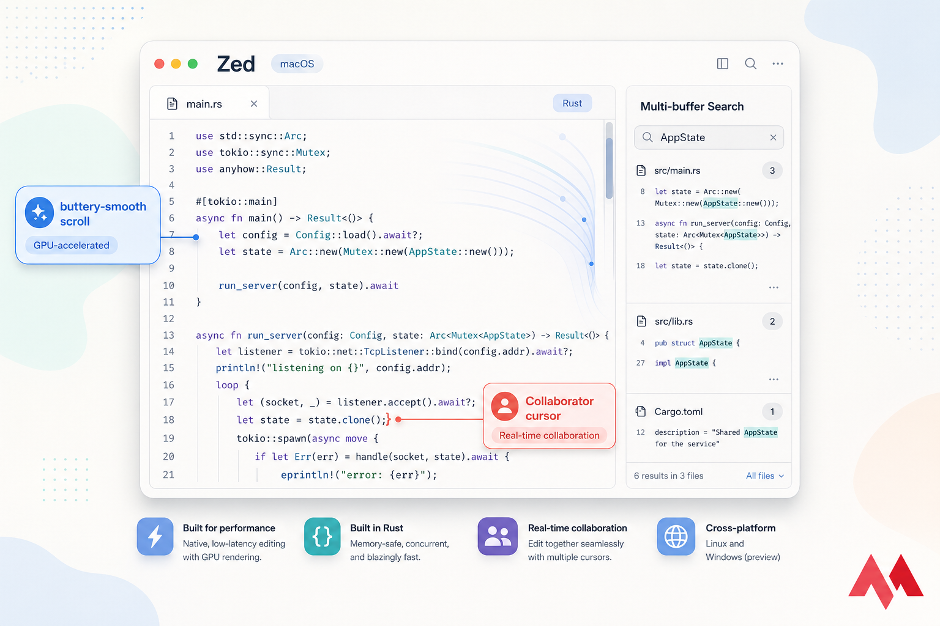This screenshot has width=940, height=626.
Task: Click the Built in Rust braces icon
Action: tap(323, 536)
